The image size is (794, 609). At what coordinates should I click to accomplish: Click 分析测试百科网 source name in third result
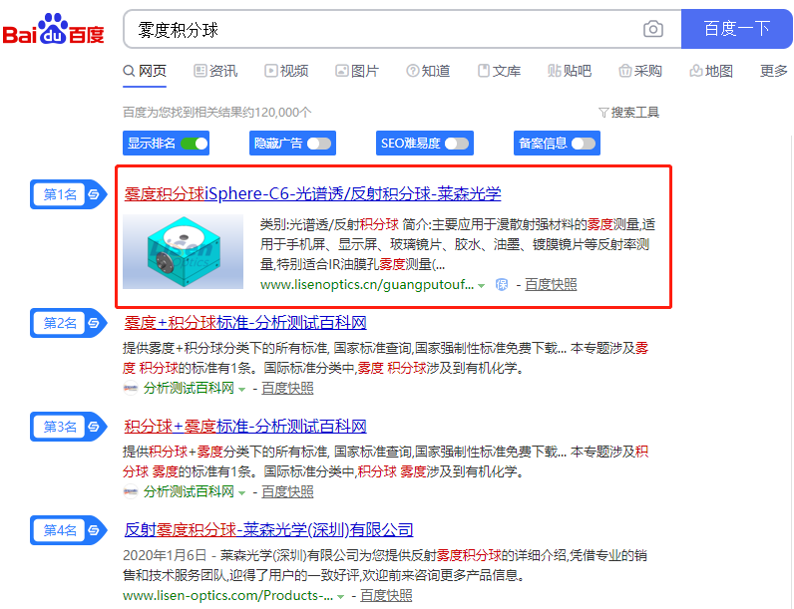point(189,491)
